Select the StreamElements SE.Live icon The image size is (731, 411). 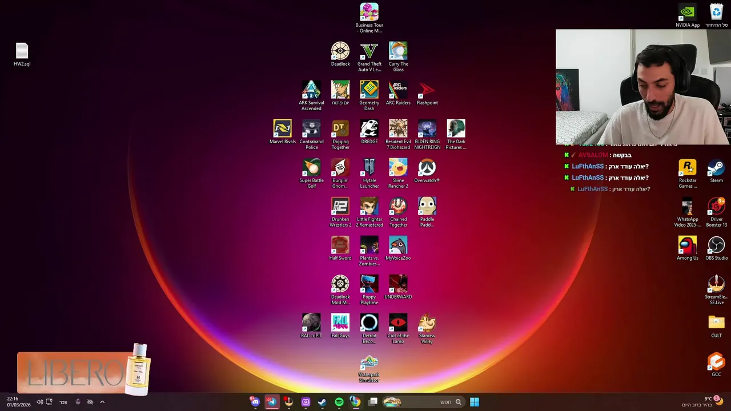pyautogui.click(x=716, y=289)
